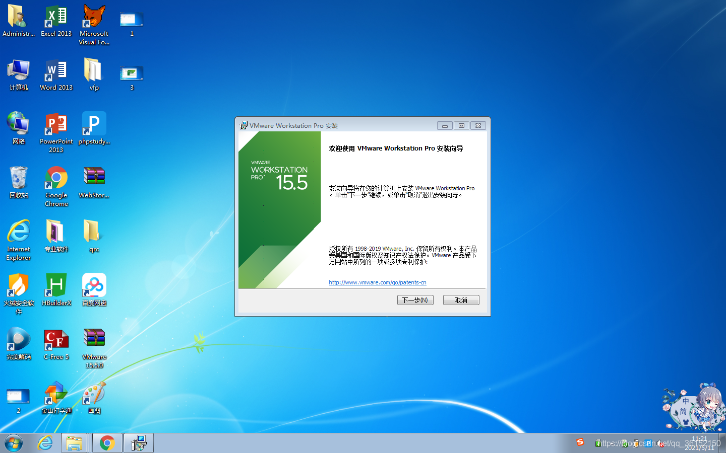Viewport: 726px width, 453px height.
Task: Open the Administrator folder icon on desktop
Action: pyautogui.click(x=18, y=21)
